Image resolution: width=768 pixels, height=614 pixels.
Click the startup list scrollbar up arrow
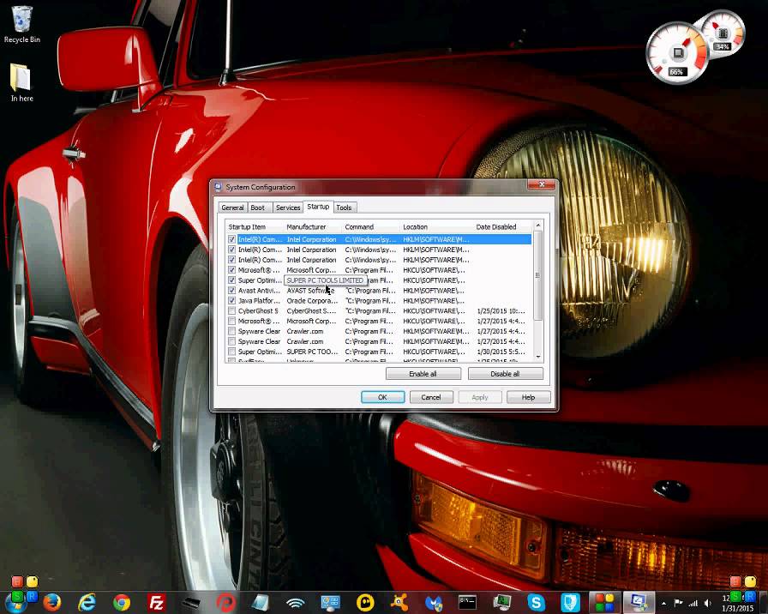(x=538, y=226)
